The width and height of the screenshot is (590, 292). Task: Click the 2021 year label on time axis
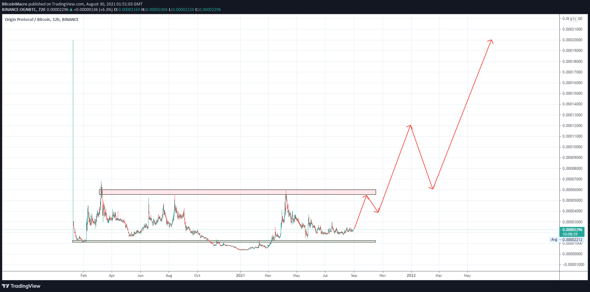tap(240, 276)
